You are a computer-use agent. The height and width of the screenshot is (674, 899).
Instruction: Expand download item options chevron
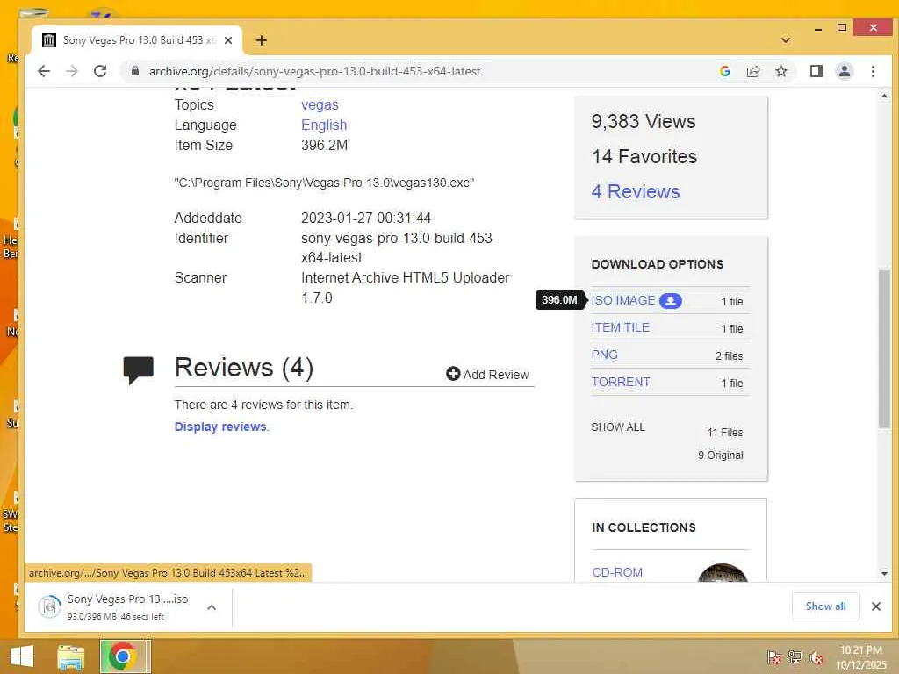(x=212, y=607)
